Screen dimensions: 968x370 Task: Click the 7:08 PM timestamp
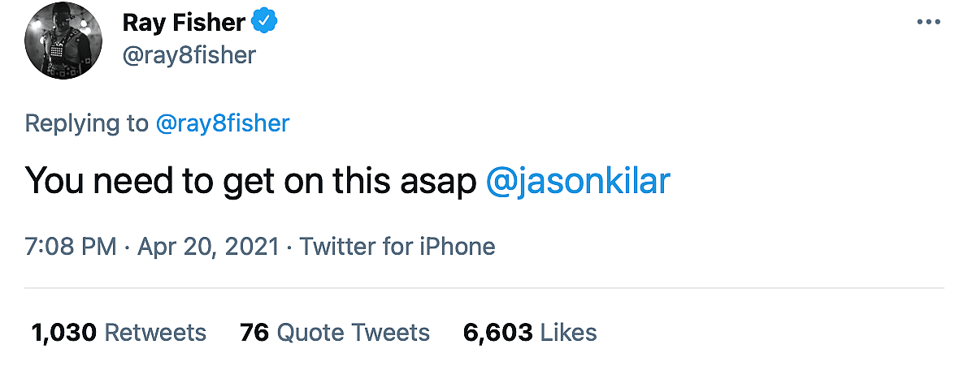(71, 246)
